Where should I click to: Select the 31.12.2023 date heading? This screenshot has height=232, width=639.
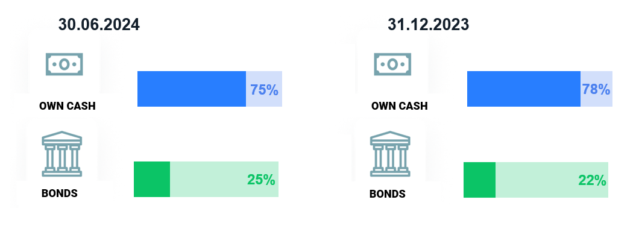coord(428,25)
